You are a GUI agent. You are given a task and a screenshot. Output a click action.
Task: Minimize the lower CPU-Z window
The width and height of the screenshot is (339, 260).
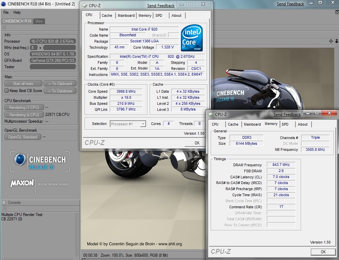(x=308, y=113)
